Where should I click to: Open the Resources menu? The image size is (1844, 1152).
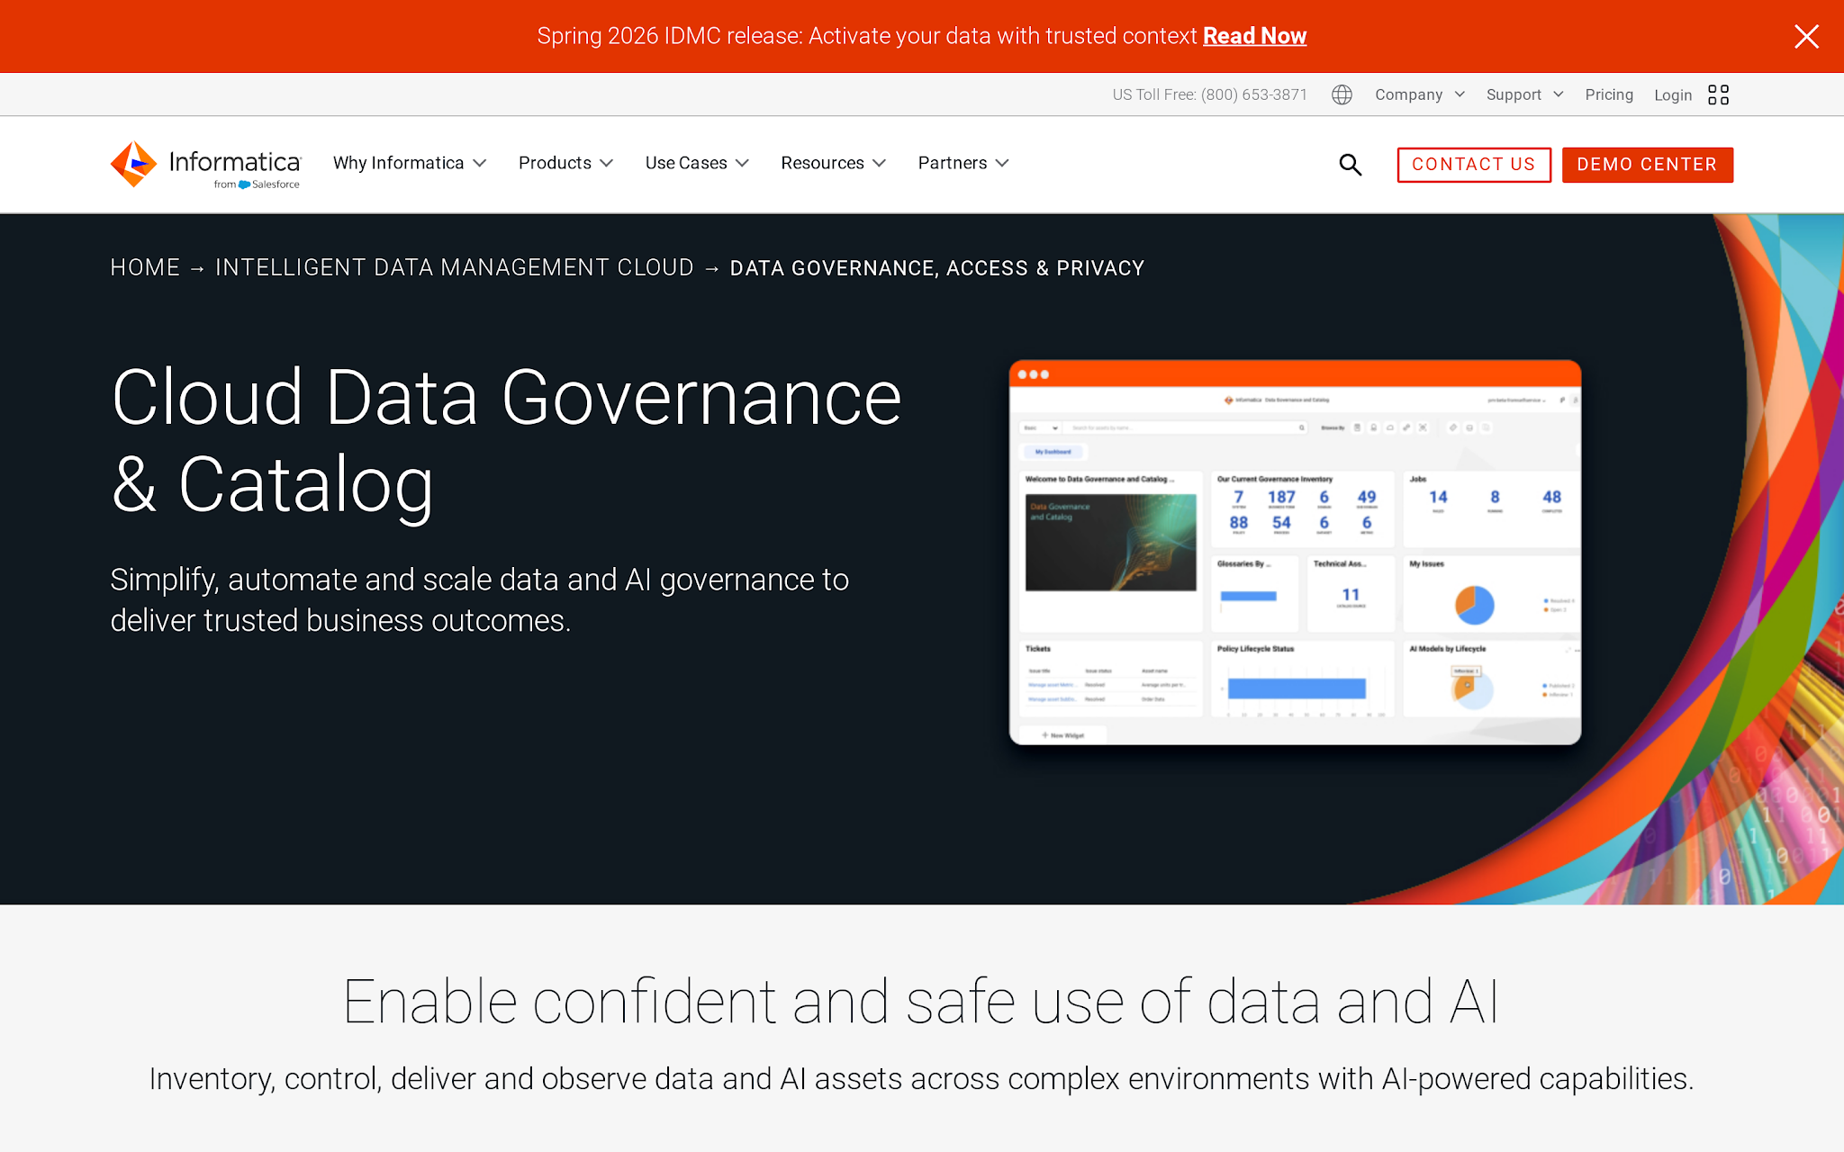pos(833,163)
